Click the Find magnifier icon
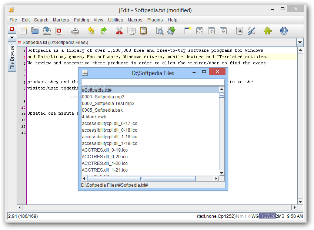 [x=160, y=31]
